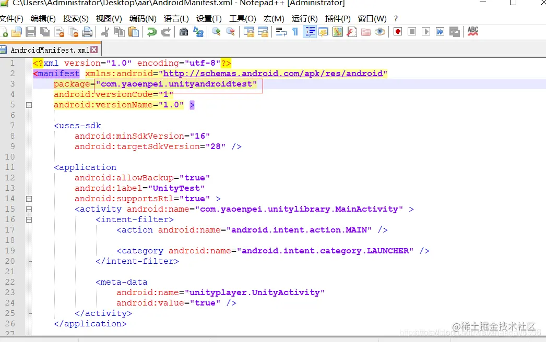
Task: Save the current recorded macro icon
Action: (455, 32)
